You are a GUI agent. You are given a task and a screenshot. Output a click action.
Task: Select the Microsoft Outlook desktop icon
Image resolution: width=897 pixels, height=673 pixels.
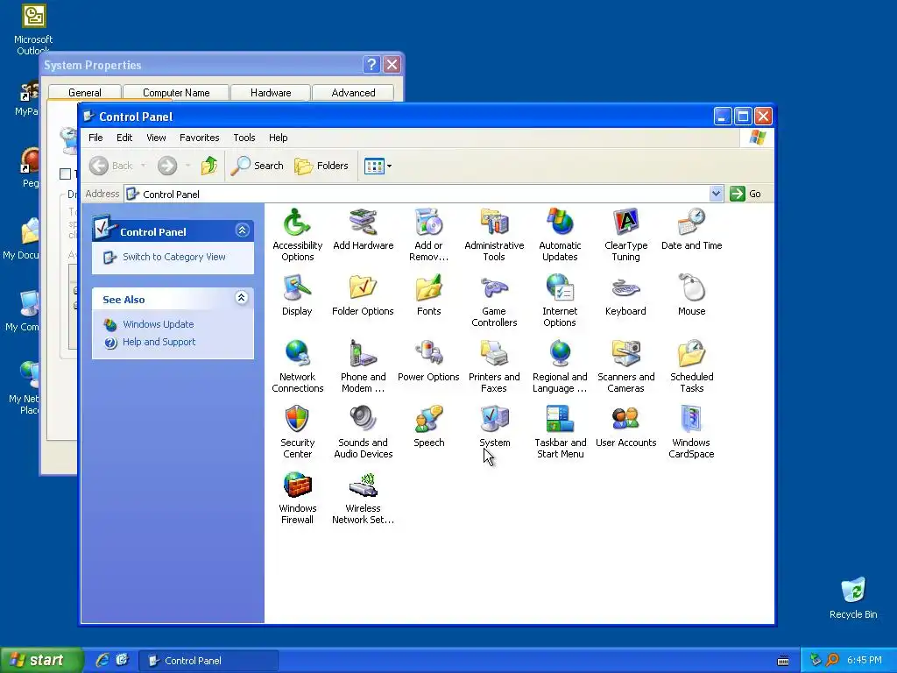pos(33,29)
